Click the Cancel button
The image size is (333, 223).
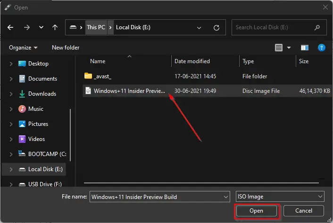coord(303,211)
